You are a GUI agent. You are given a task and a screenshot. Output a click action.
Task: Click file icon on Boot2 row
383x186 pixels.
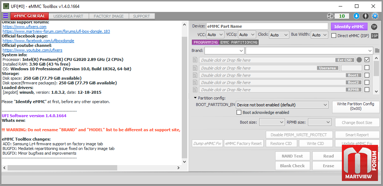click(195, 83)
